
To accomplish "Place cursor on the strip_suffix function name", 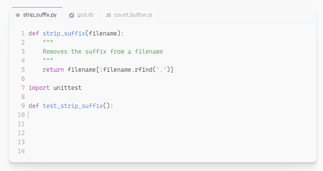I will click(64, 33).
